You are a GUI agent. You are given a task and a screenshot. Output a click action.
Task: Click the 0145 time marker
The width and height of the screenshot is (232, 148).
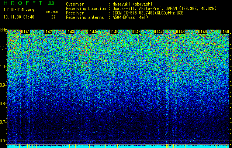click(114, 32)
